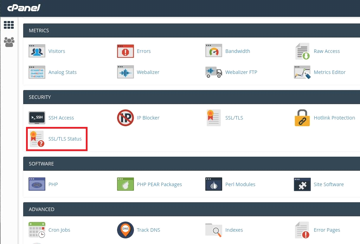
Task: Click the Track DNS pin icon
Action: (x=126, y=230)
